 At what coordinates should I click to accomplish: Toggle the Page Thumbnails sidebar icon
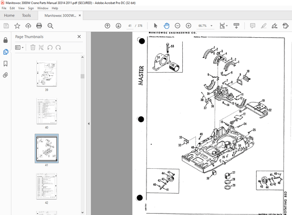tap(6, 52)
